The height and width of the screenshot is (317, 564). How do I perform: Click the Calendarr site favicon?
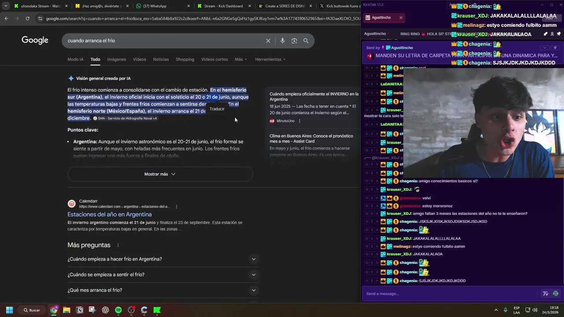[71, 203]
